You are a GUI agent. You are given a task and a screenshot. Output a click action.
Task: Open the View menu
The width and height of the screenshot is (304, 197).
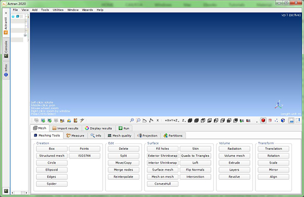(x=25, y=10)
